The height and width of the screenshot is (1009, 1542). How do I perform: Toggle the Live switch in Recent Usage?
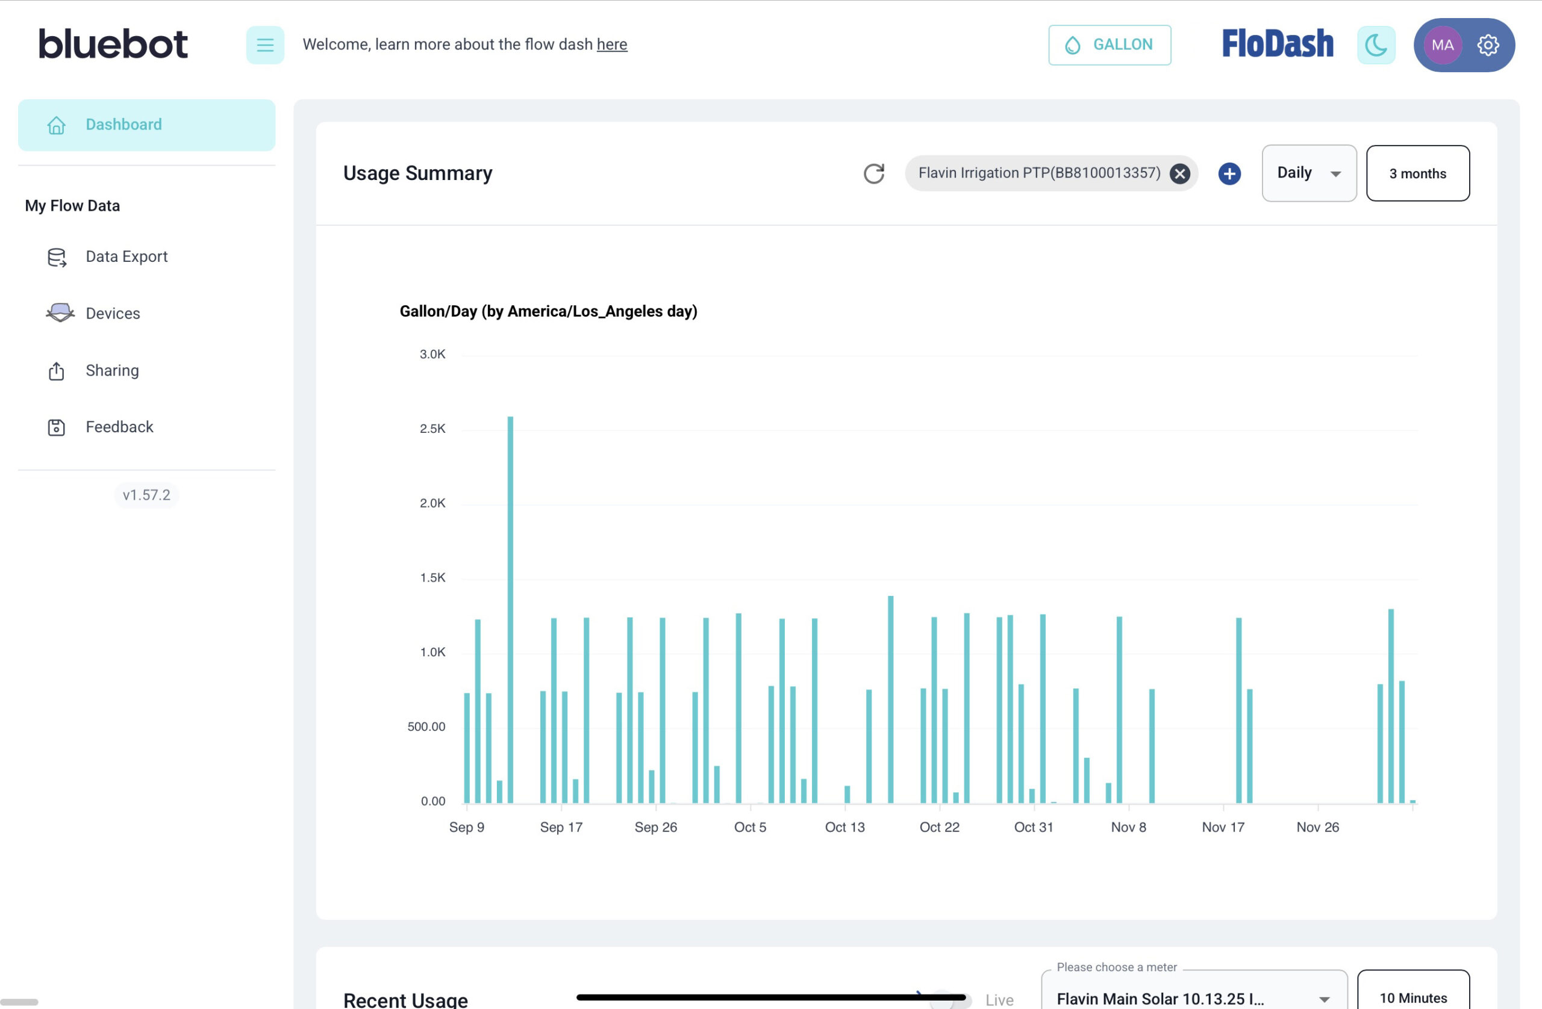tap(950, 999)
